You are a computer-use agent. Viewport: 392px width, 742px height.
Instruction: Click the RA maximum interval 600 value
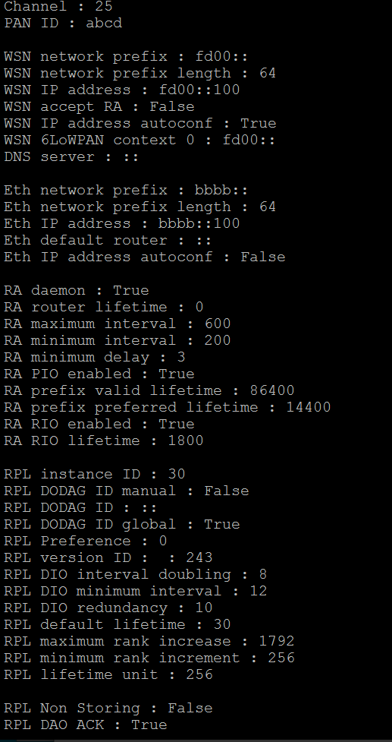(218, 324)
